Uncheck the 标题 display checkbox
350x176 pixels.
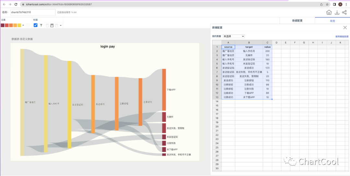(x=36, y=25)
